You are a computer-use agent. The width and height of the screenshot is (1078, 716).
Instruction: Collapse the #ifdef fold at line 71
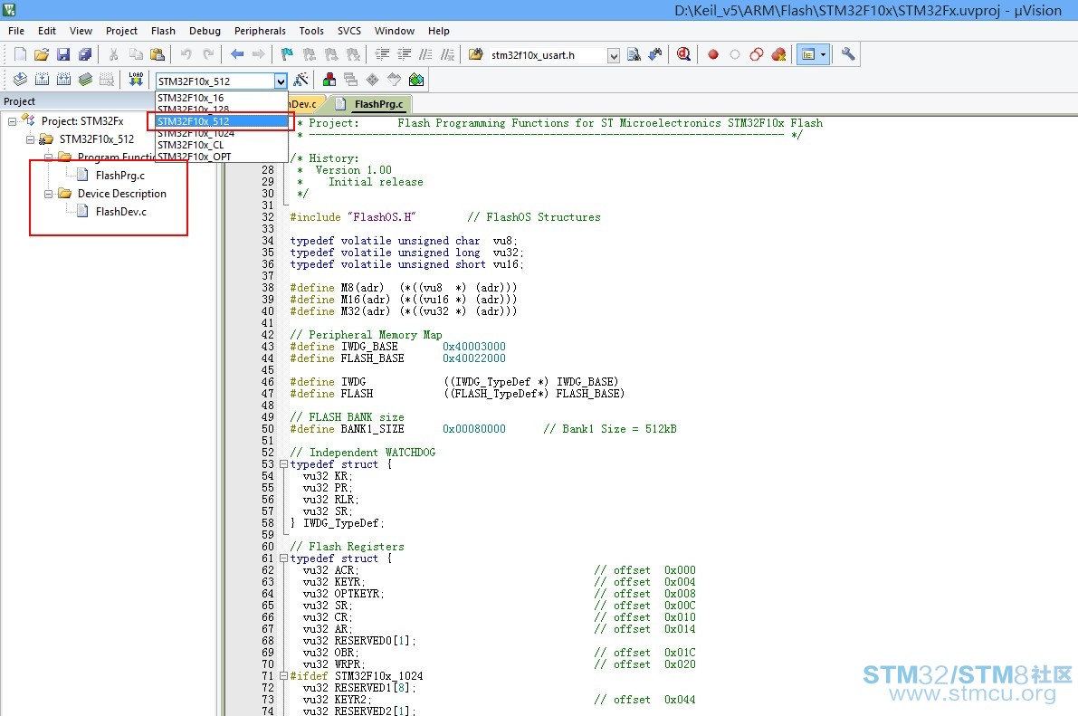pos(283,676)
